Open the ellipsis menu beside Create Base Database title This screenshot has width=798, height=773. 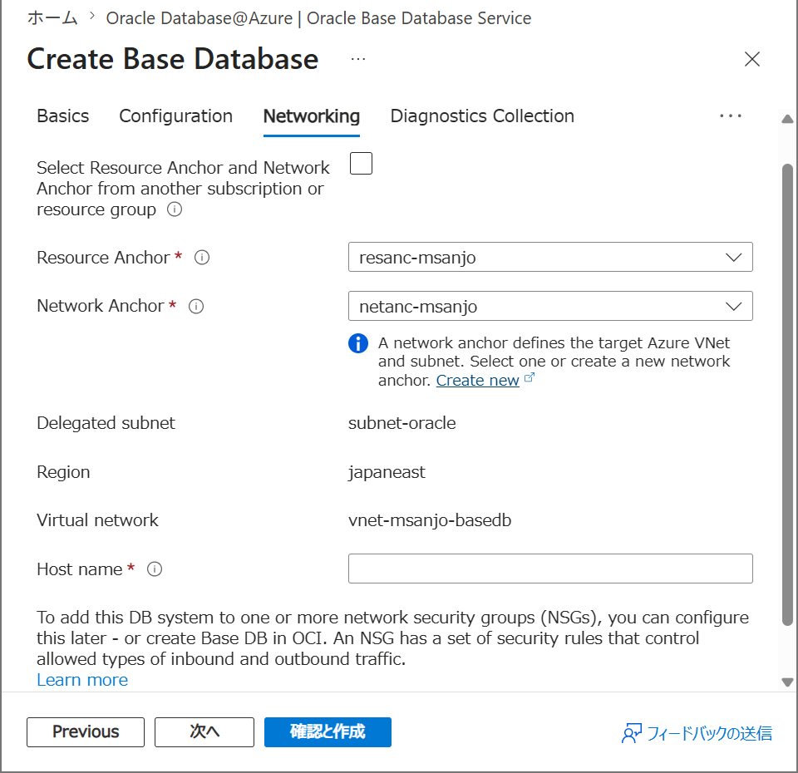358,59
